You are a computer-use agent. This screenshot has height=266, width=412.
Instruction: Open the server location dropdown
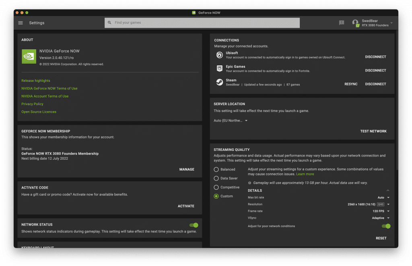pos(231,120)
